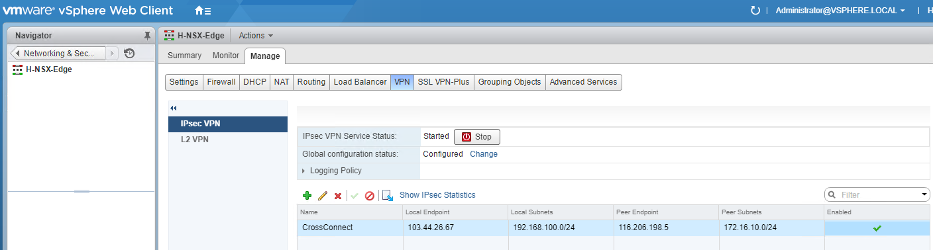Click peer endpoint 116.206.198.5 cell

666,228
